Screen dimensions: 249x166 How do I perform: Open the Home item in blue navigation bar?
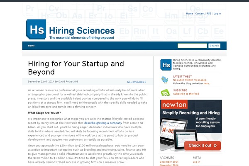31,46
